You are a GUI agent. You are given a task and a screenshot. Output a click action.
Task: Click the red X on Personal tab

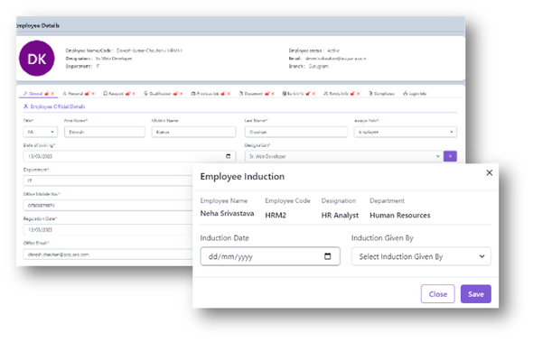pos(93,94)
